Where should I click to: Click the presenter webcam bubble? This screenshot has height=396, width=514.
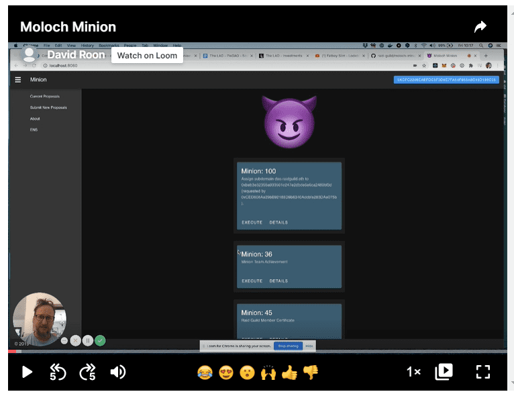click(x=40, y=319)
